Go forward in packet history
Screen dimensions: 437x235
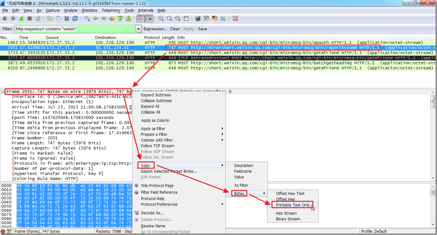(103, 18)
